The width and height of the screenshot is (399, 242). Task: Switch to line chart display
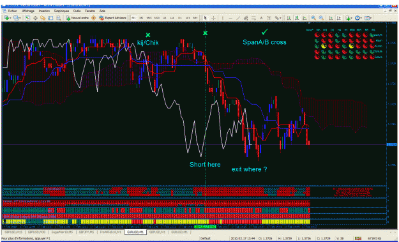coord(305,18)
